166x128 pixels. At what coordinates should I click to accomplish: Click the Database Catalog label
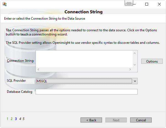point(20,92)
